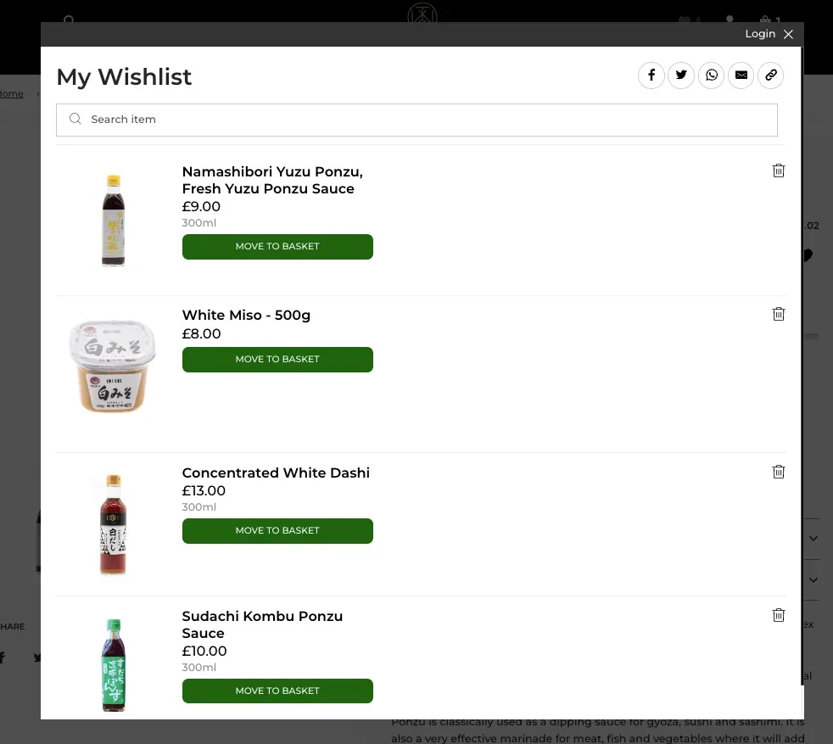833x744 pixels.
Task: Send wishlist through WhatsApp icon
Action: click(711, 75)
